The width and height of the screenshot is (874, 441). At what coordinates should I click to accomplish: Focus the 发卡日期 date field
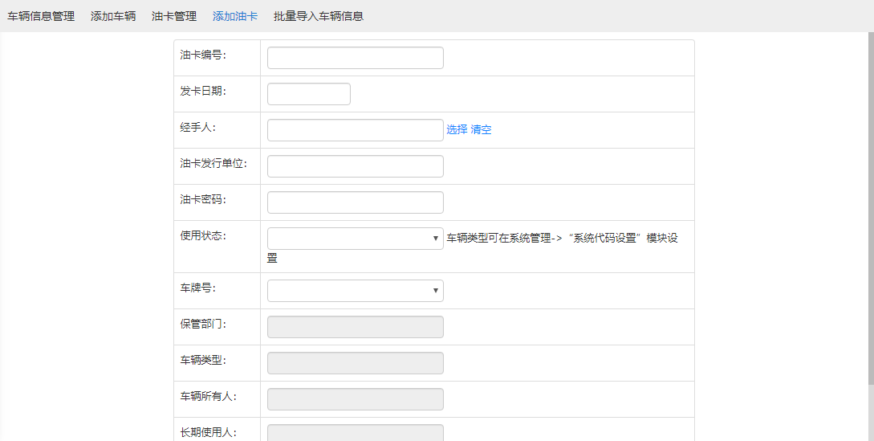coord(308,94)
